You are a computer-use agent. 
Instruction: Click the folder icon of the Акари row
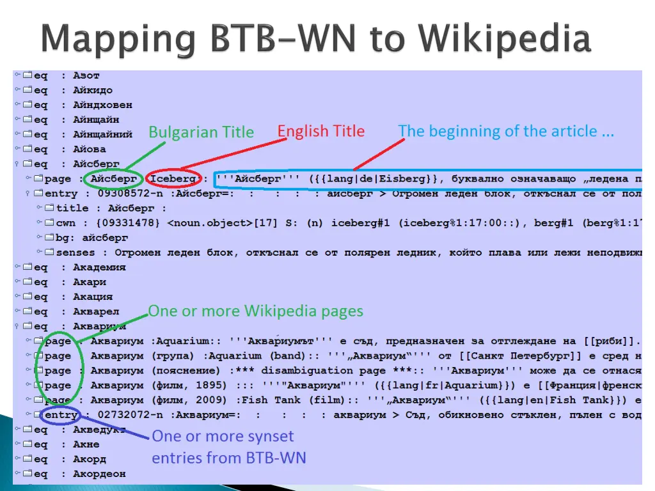point(28,282)
